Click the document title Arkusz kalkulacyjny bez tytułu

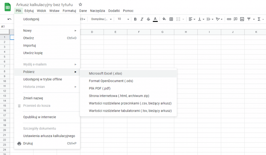coord(44,5)
